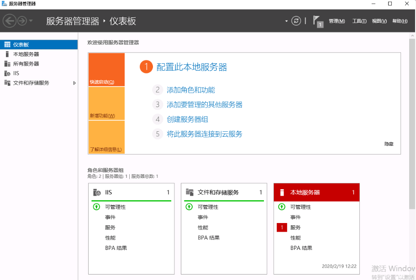The height and width of the screenshot is (280, 416).
Task: Click the forward navigation arrow
Action: pos(22,21)
